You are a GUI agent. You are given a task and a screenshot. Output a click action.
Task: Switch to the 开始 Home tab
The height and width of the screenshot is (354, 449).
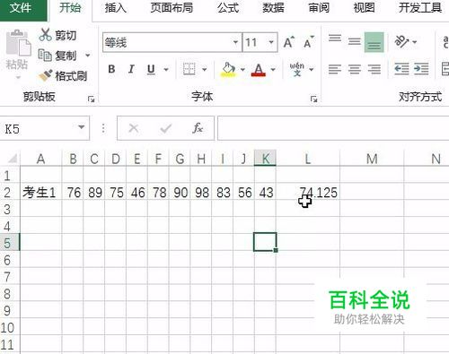coord(70,8)
